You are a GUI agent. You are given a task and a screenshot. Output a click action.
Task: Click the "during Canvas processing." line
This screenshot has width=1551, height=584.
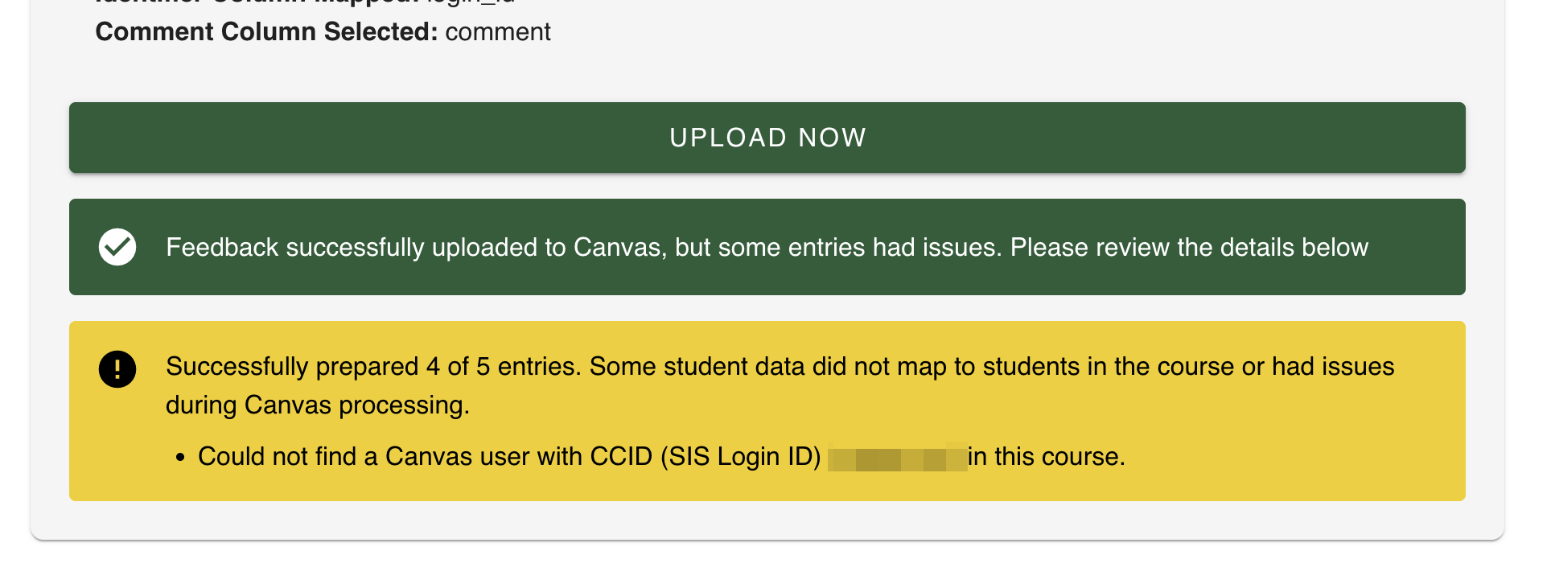[318, 405]
